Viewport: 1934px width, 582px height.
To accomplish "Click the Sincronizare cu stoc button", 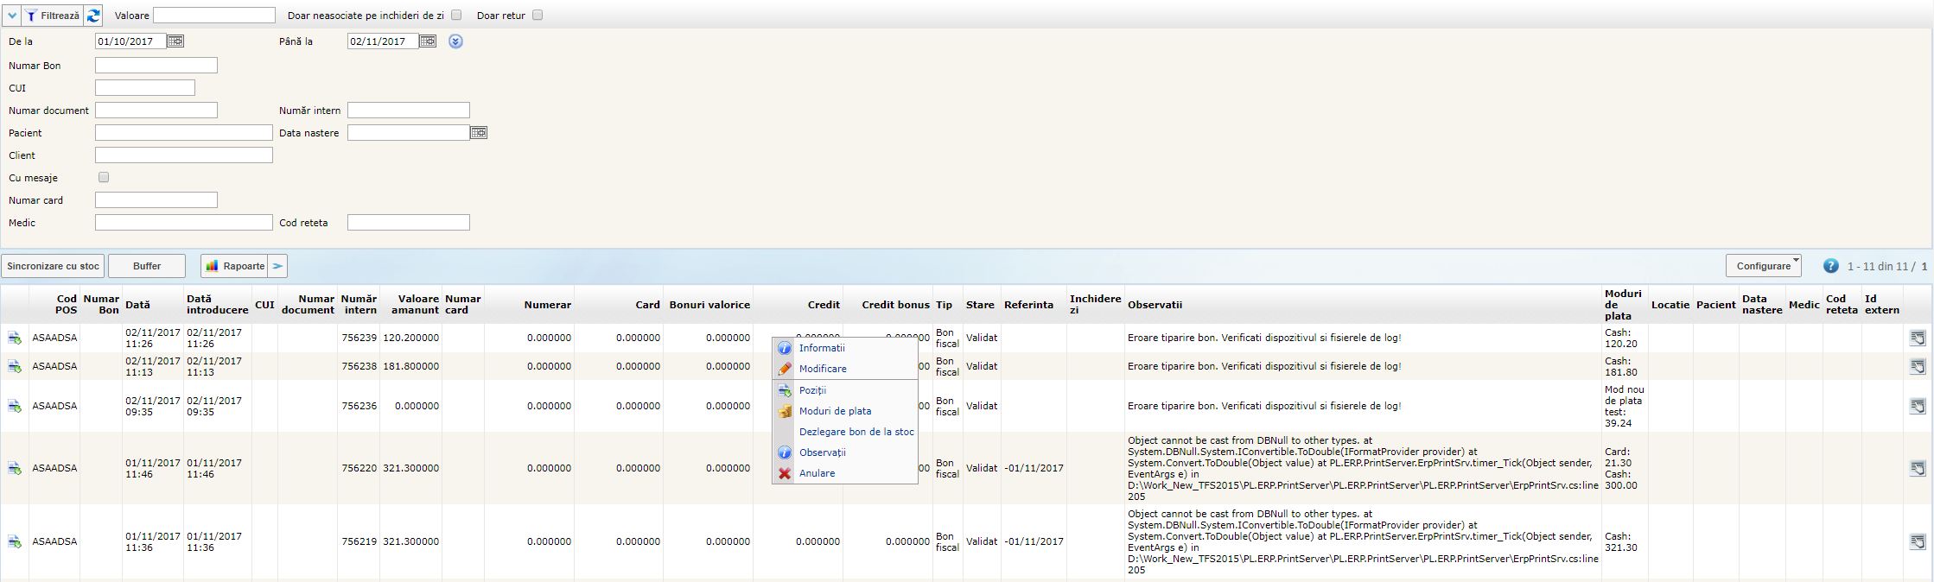I will (x=53, y=266).
